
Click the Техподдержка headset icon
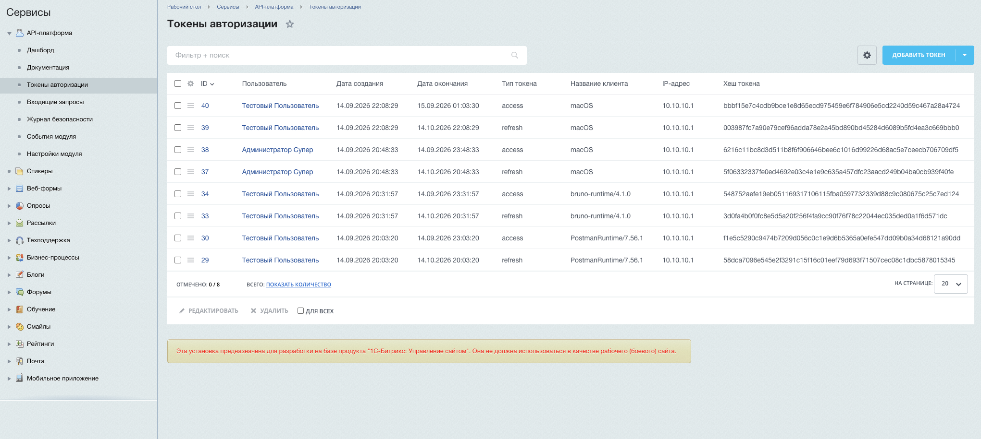pos(20,240)
